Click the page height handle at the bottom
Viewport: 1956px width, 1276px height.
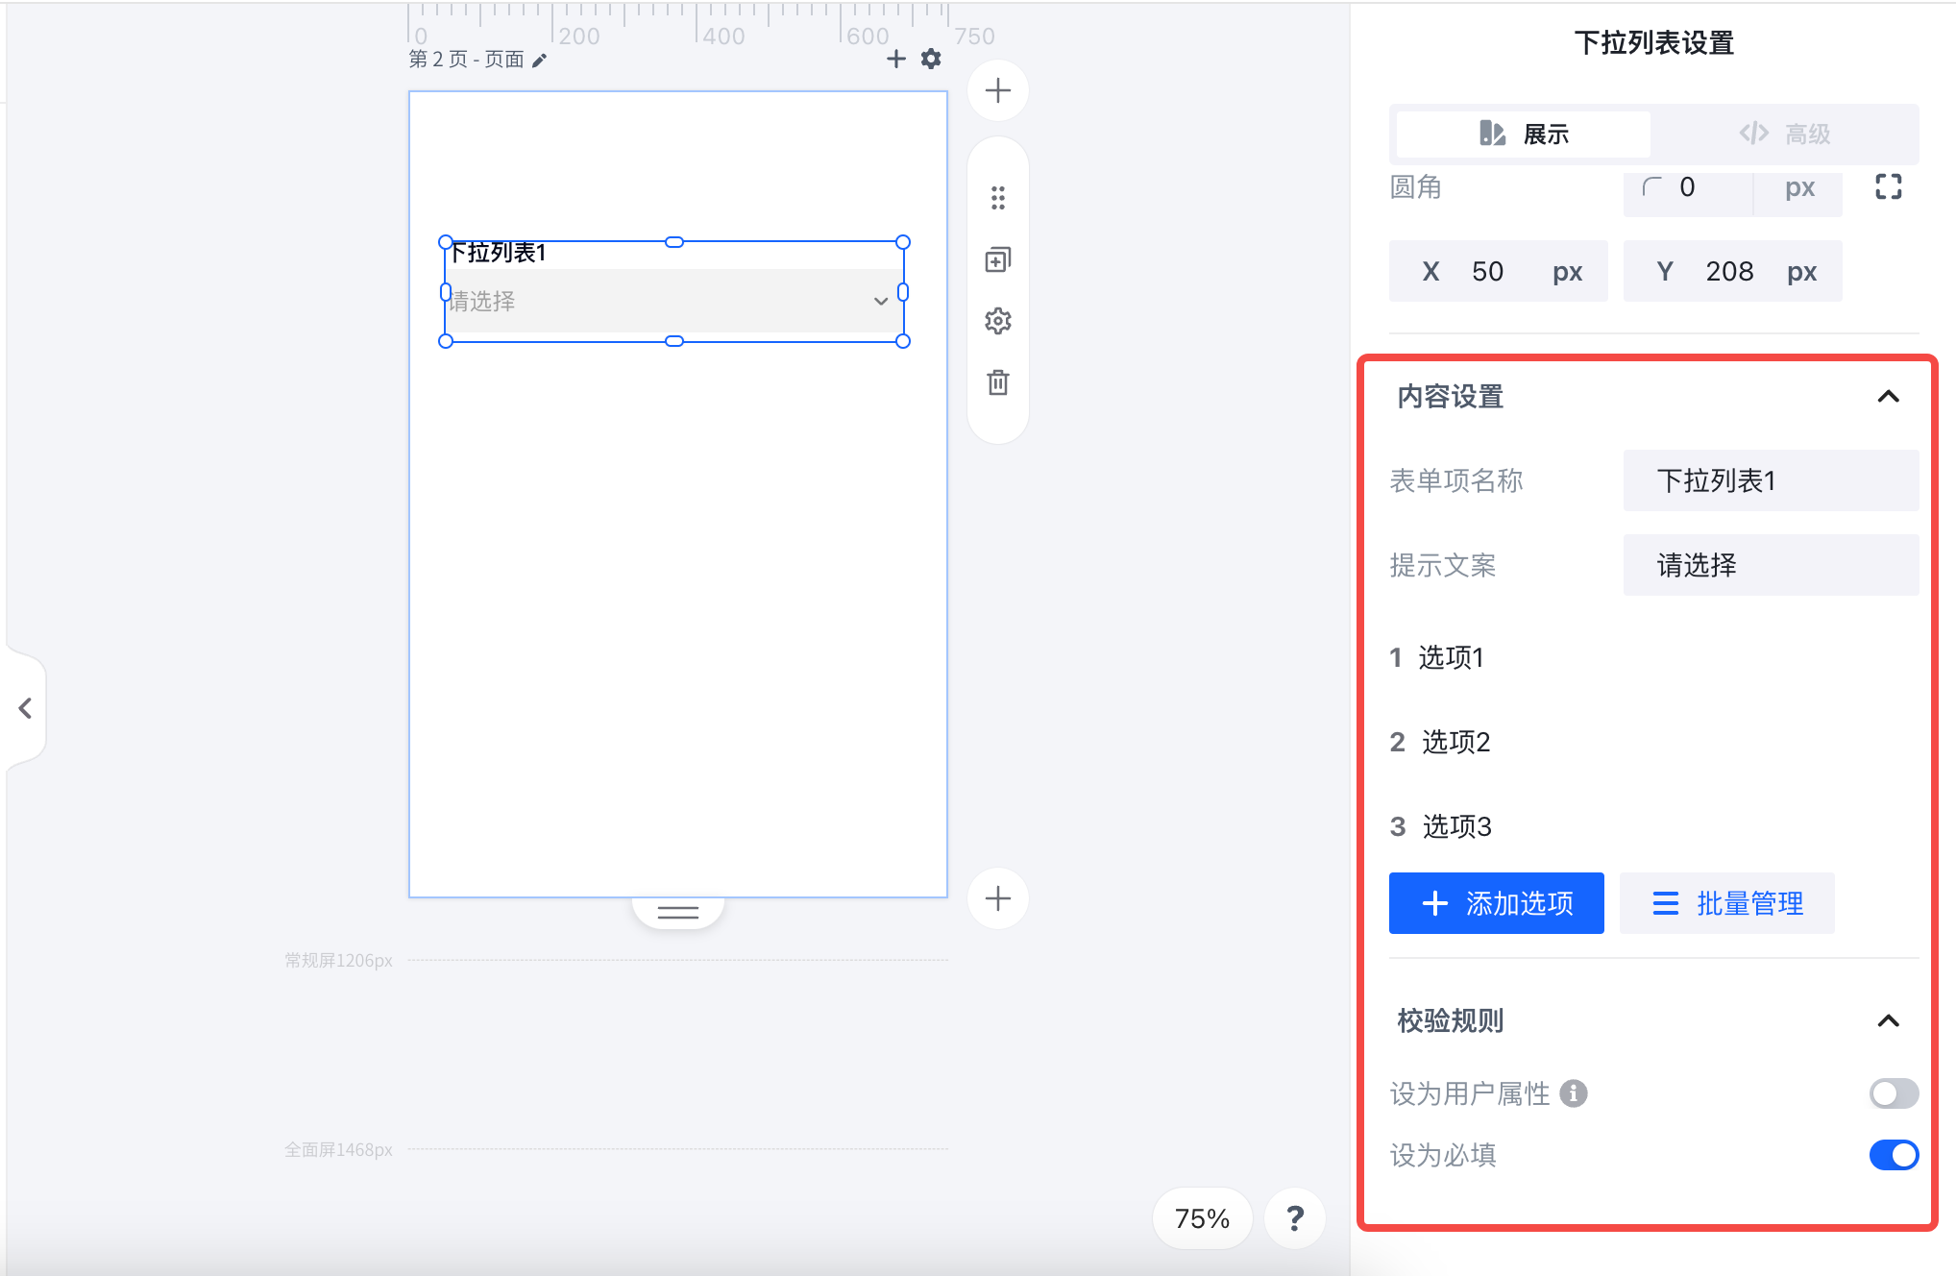click(x=678, y=912)
